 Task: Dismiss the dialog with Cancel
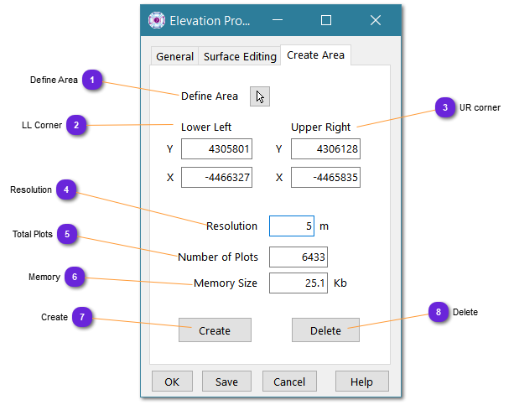(x=289, y=382)
